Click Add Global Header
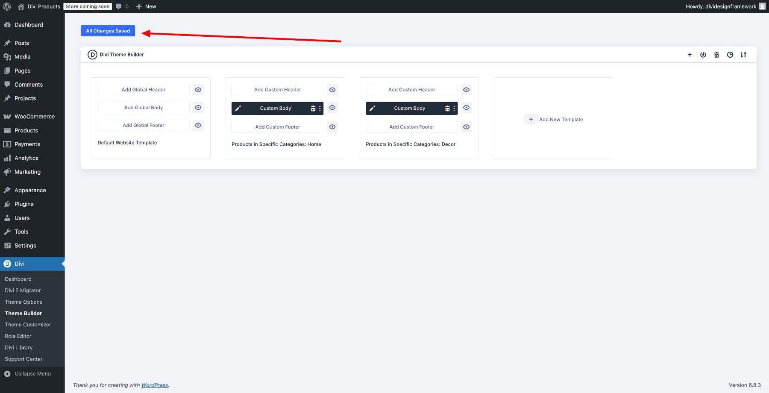 tap(144, 90)
